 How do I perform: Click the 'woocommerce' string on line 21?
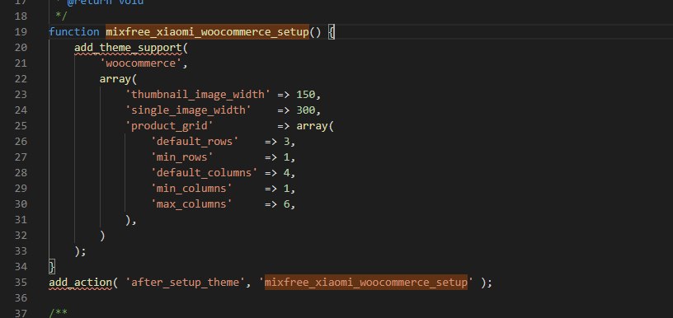coord(141,63)
